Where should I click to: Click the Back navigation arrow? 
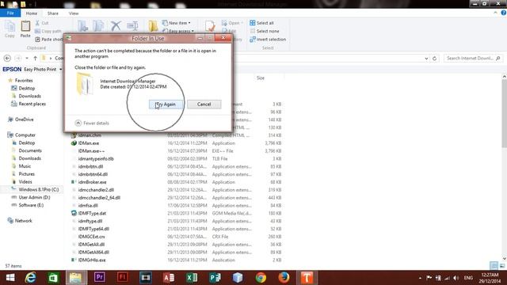point(7,58)
